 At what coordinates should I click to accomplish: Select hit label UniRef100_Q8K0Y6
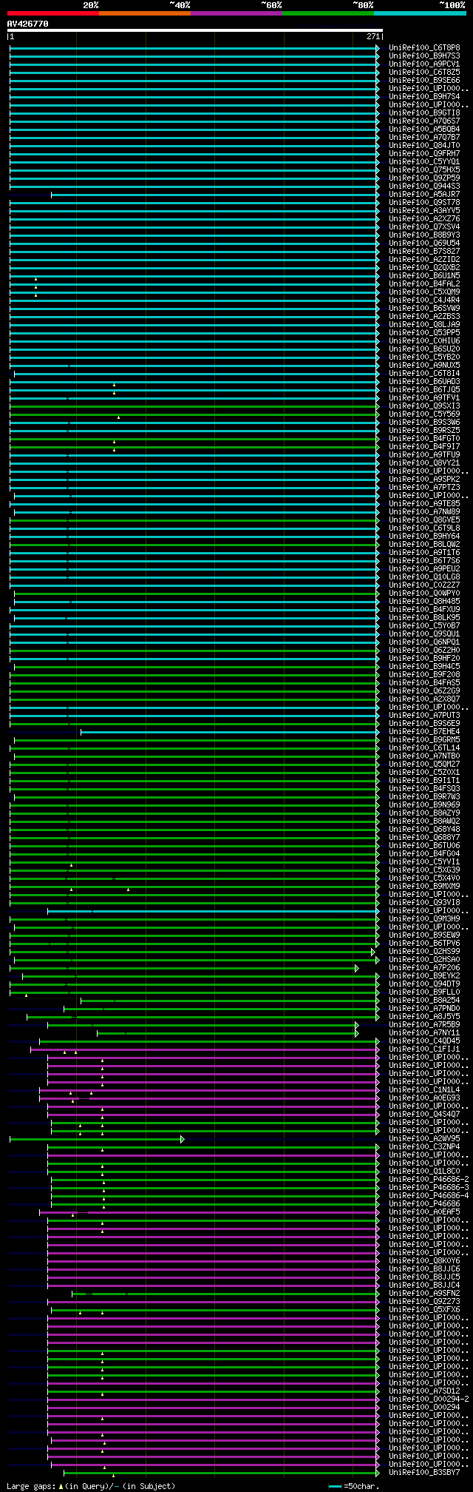424,1260
